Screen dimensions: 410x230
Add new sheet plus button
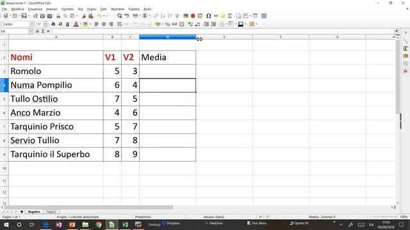point(22,211)
